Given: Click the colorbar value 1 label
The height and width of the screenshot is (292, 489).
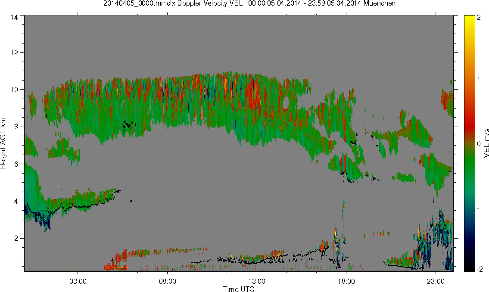Looking at the screenshot, I should click(x=479, y=80).
